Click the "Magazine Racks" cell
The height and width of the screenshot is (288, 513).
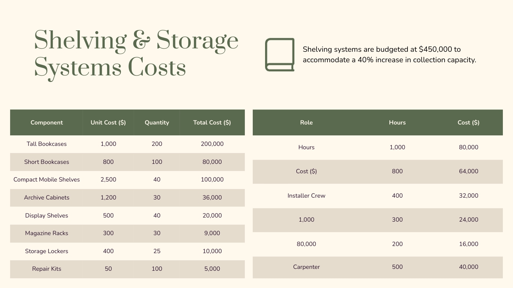click(x=47, y=233)
